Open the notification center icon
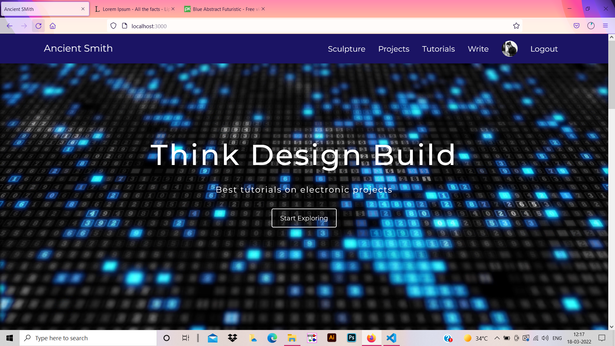The height and width of the screenshot is (346, 615). tap(602, 338)
